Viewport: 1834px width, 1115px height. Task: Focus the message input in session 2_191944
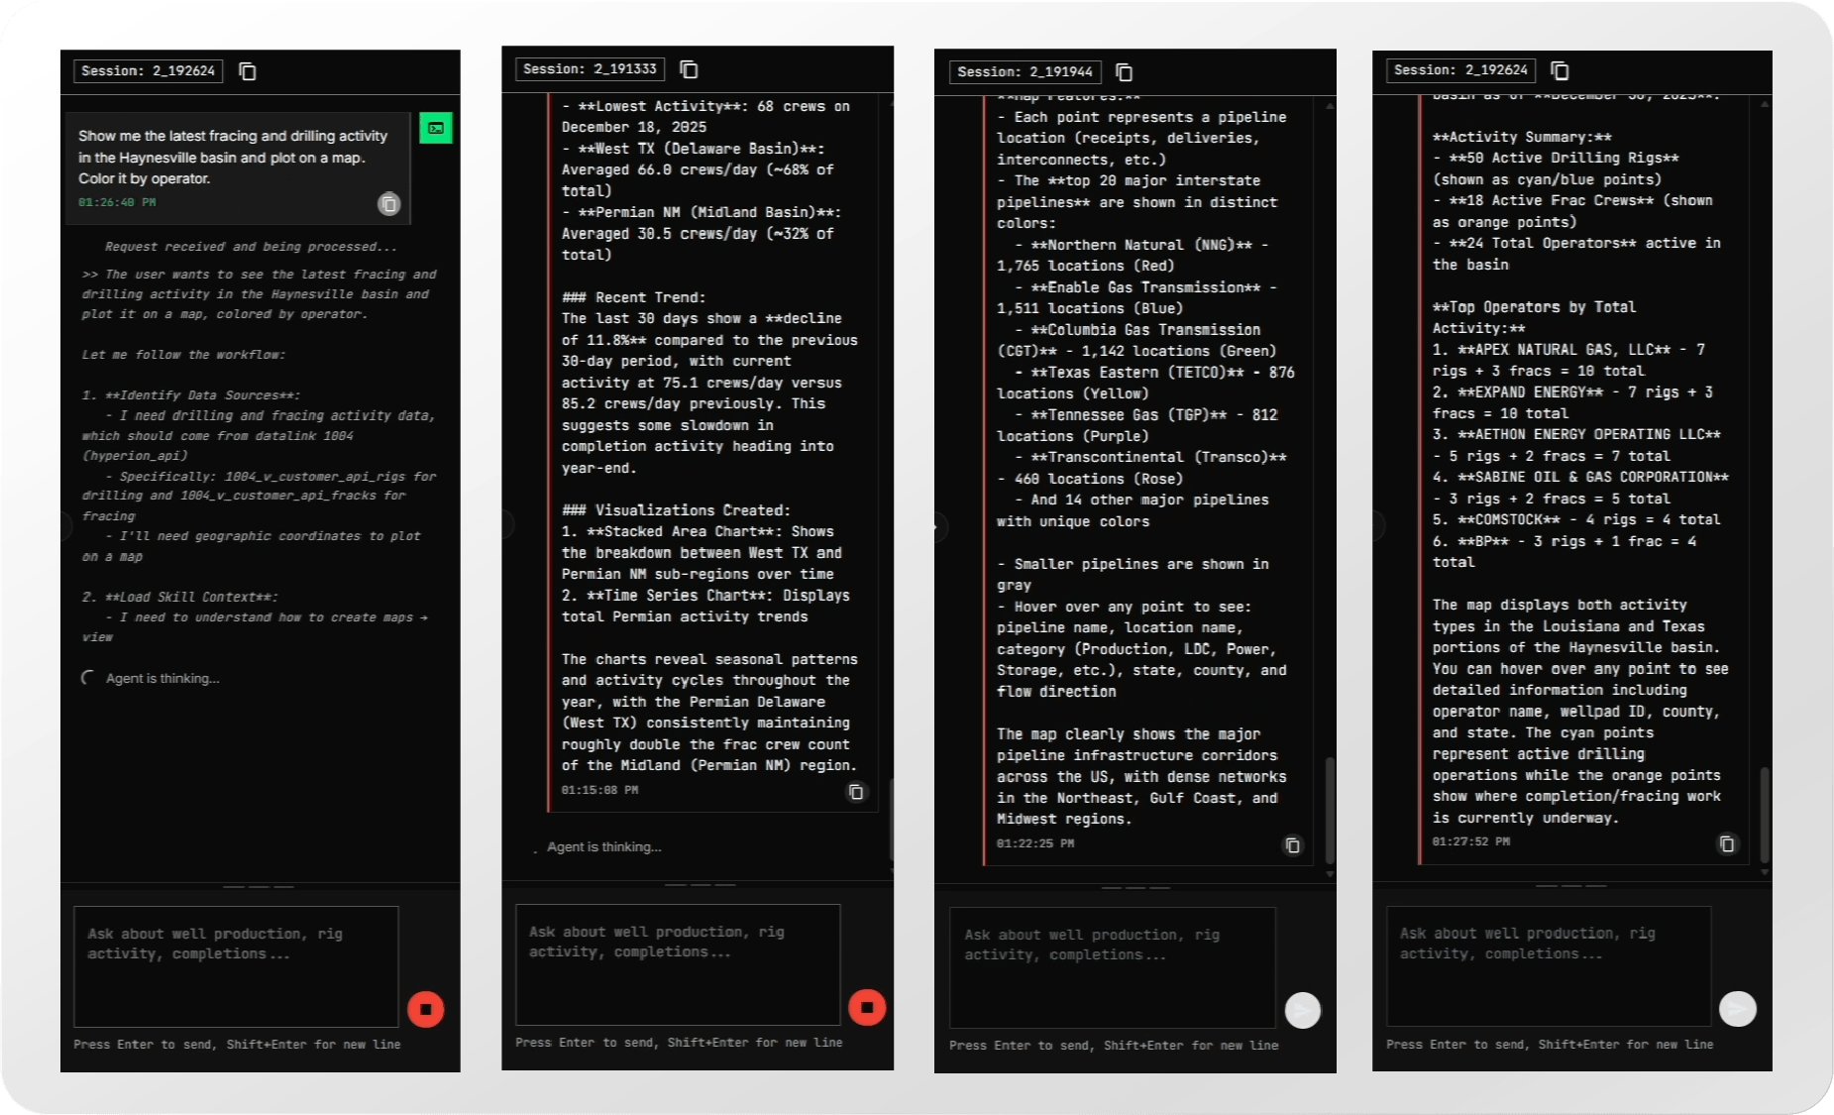point(1112,967)
